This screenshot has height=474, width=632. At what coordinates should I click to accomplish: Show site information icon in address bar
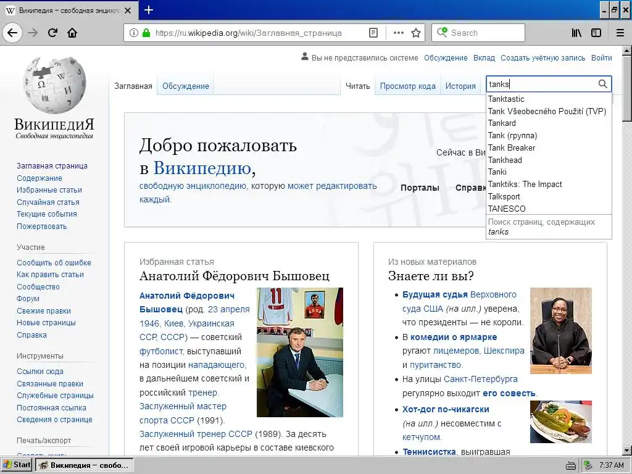click(x=134, y=33)
